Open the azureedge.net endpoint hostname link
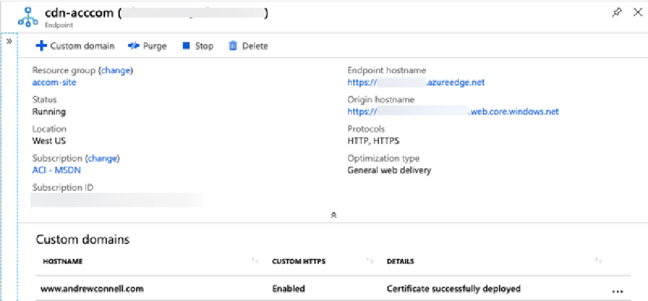Screen dimensions: 648x301 coord(416,83)
